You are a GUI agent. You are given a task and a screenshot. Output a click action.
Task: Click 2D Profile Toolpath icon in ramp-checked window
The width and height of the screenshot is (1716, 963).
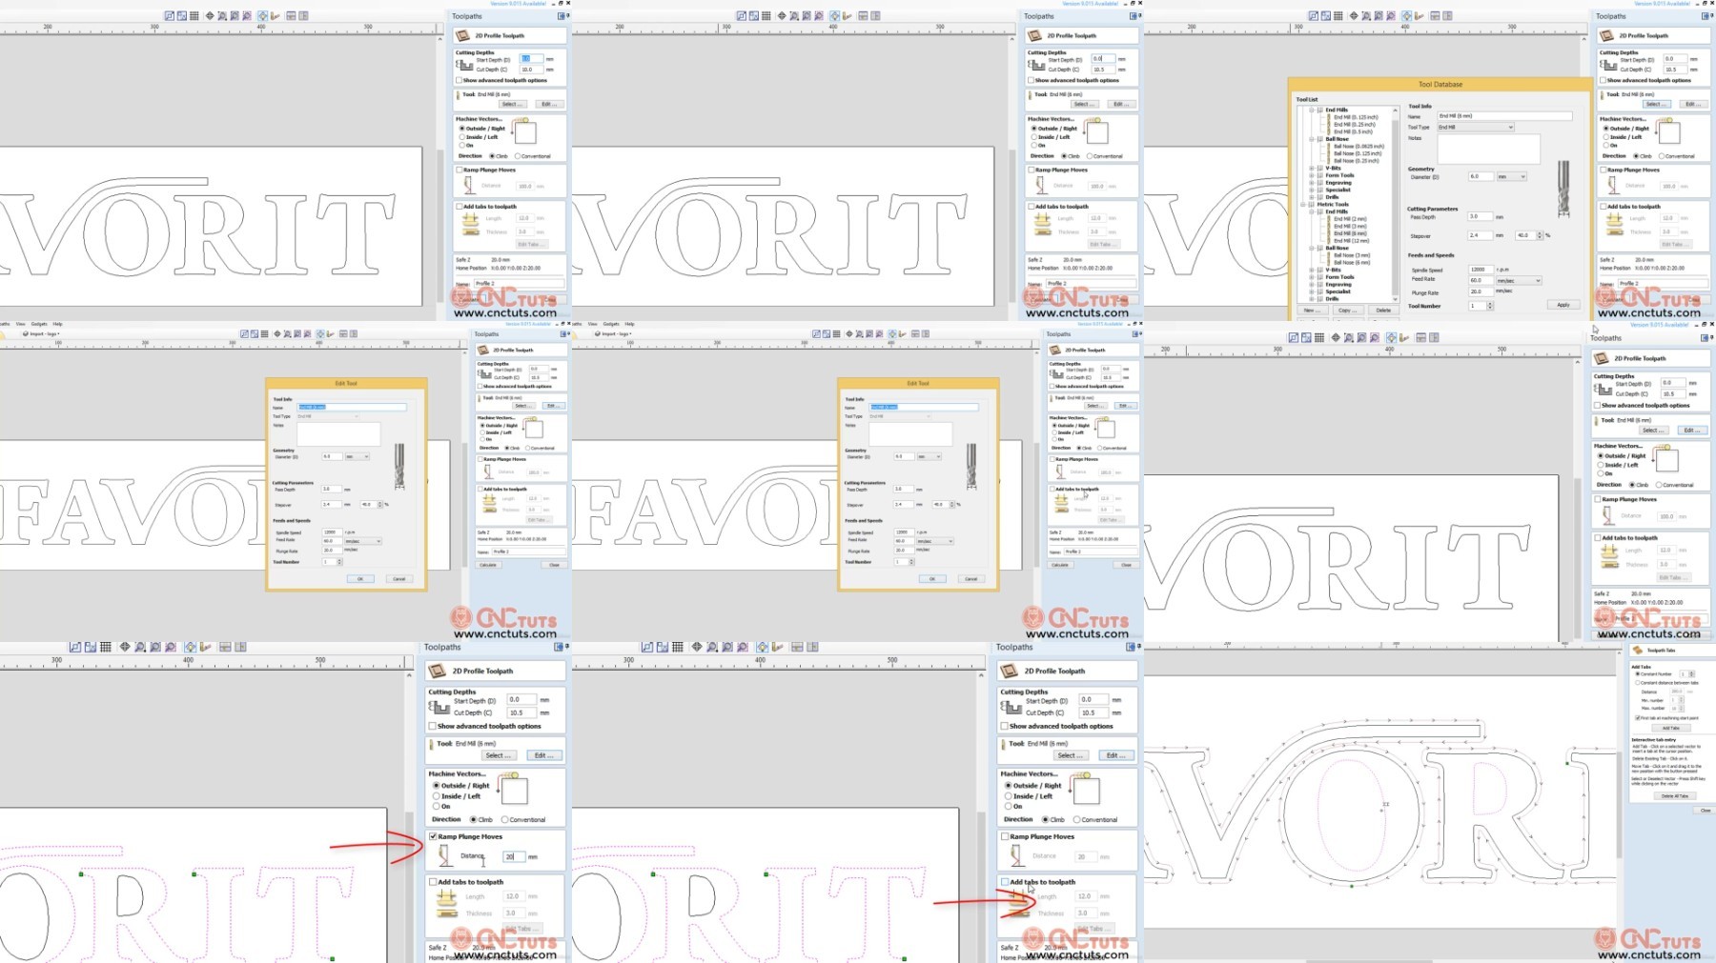(x=438, y=672)
